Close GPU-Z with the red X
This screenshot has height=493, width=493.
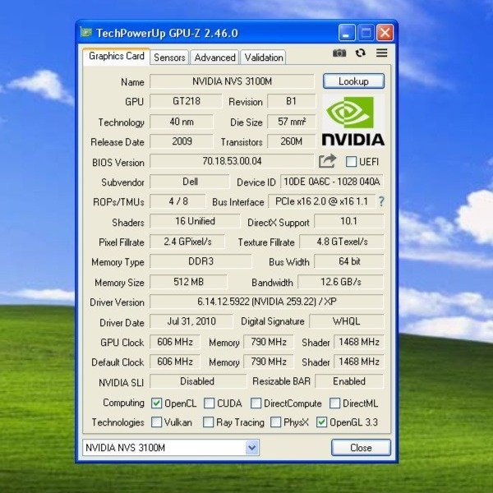385,33
